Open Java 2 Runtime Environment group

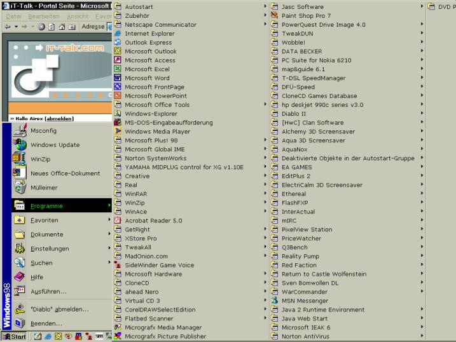(347, 310)
